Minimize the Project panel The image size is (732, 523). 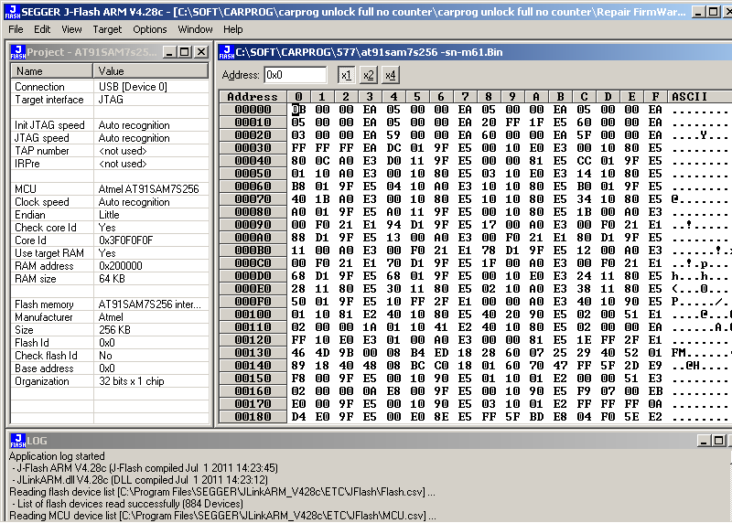coord(170,52)
